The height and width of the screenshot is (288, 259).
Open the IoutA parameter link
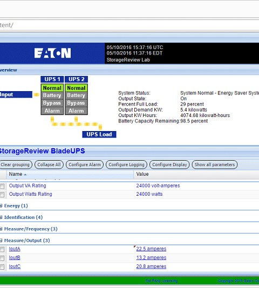click(15, 249)
